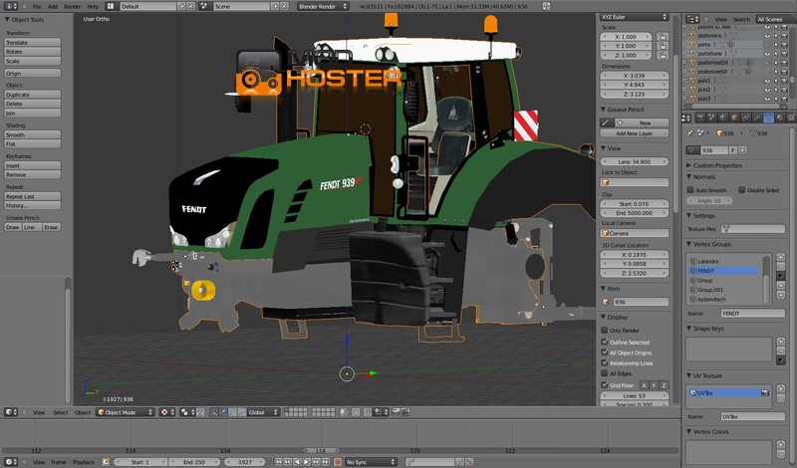This screenshot has height=468, width=797.
Task: Collapse the Shape Keys panel
Action: pos(689,329)
